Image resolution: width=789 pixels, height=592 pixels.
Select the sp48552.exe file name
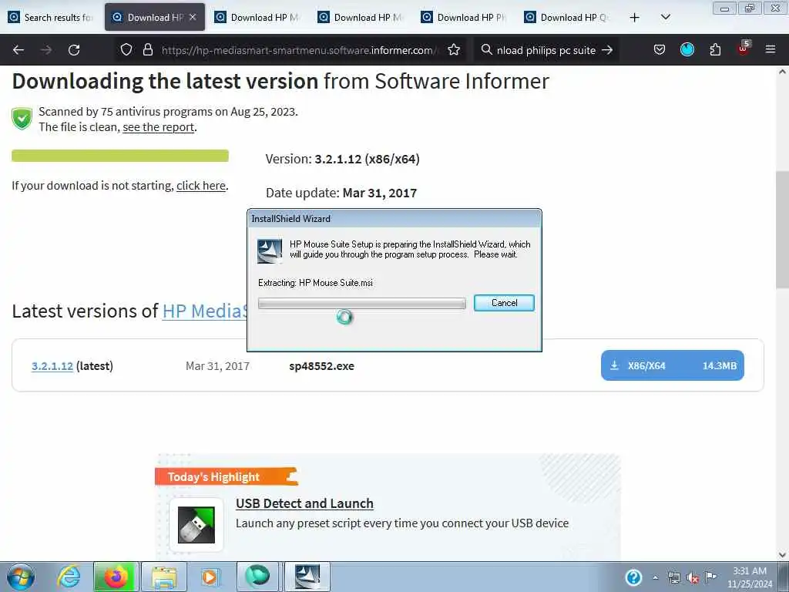(x=321, y=366)
